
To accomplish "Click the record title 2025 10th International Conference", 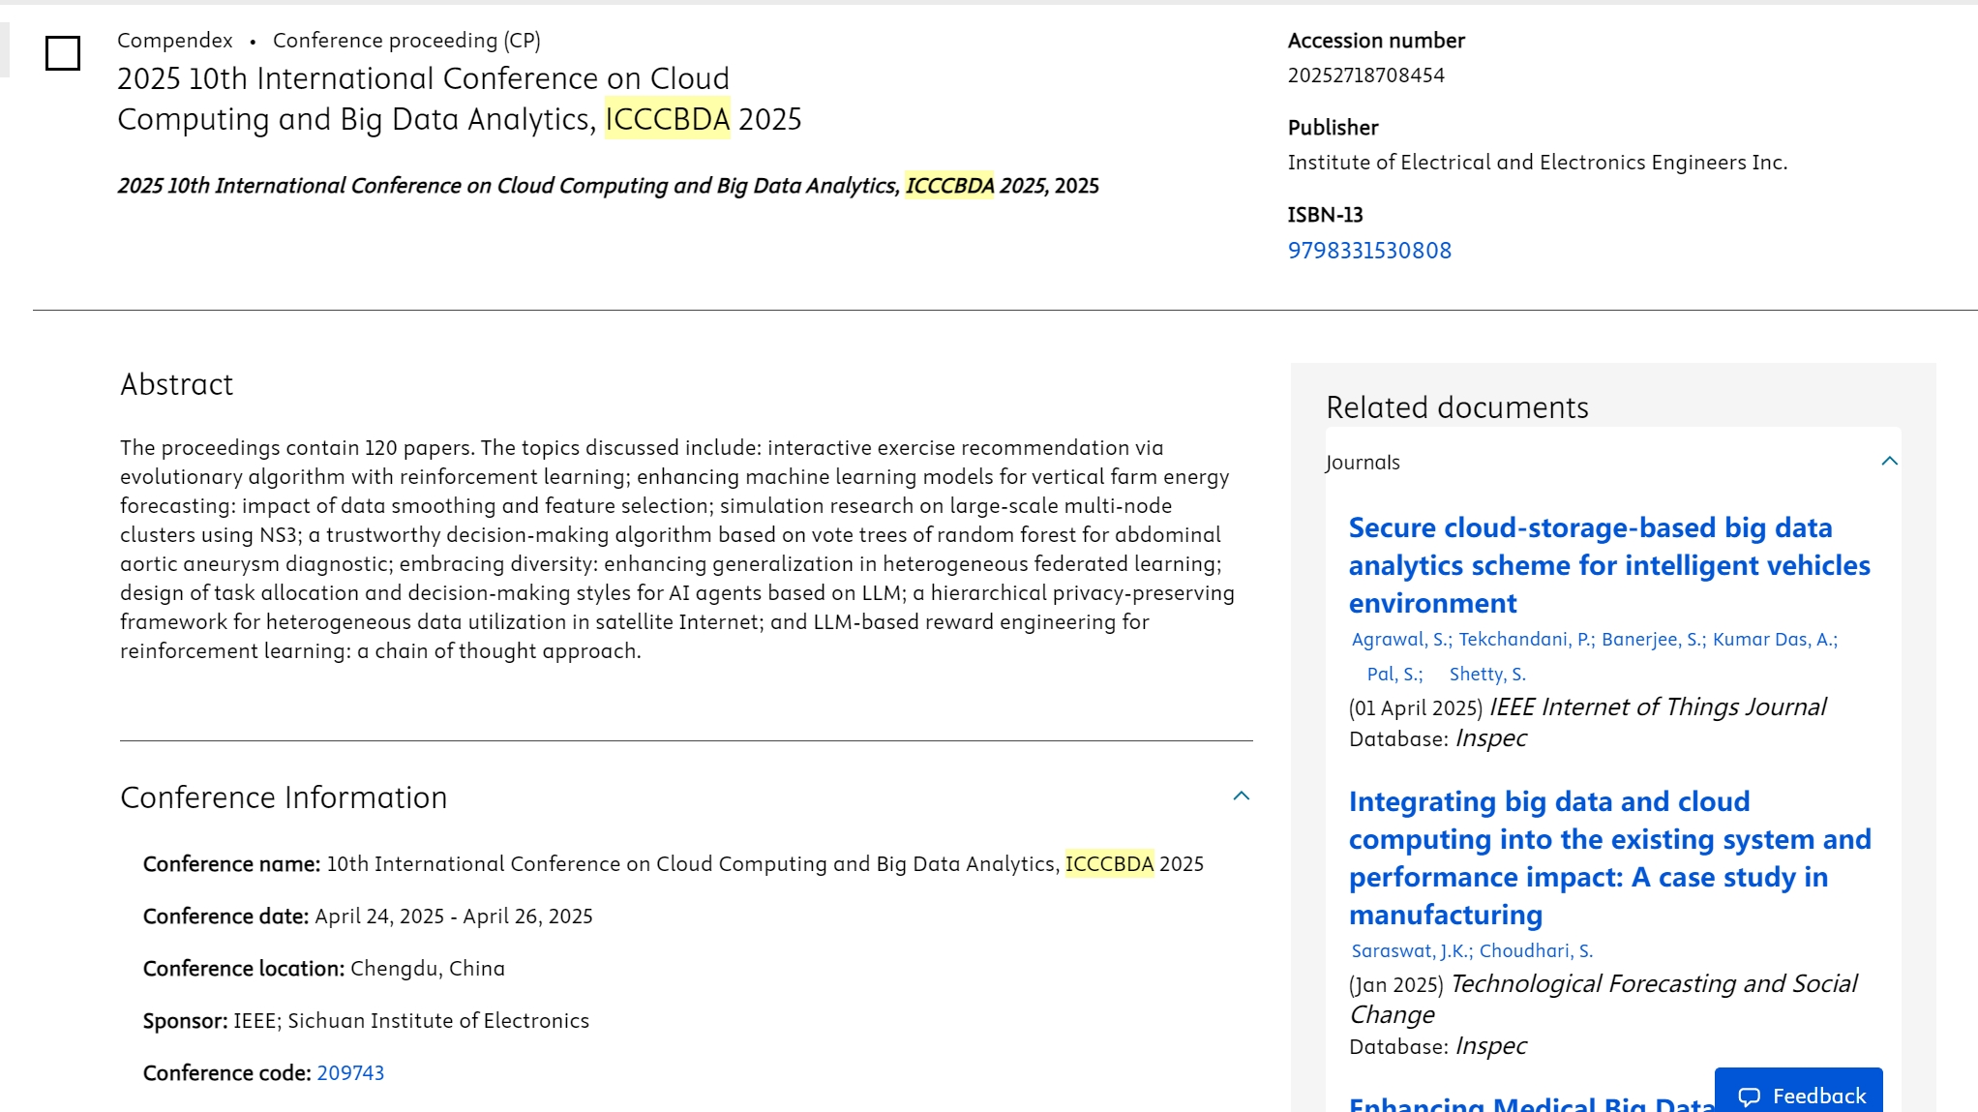I will coord(460,99).
